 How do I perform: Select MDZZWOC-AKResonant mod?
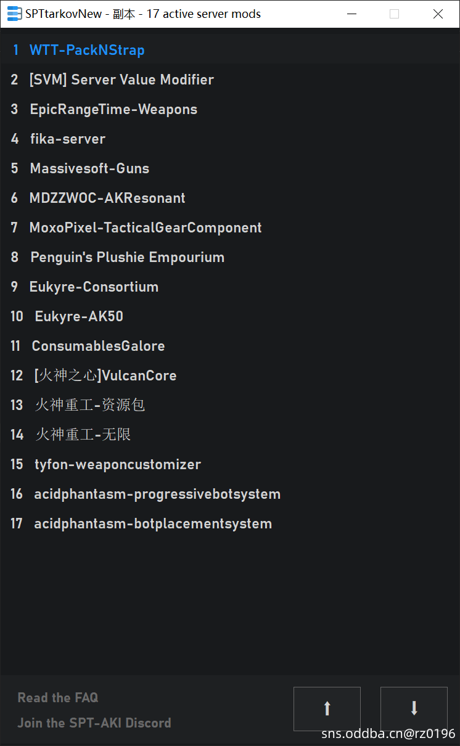tap(230, 198)
